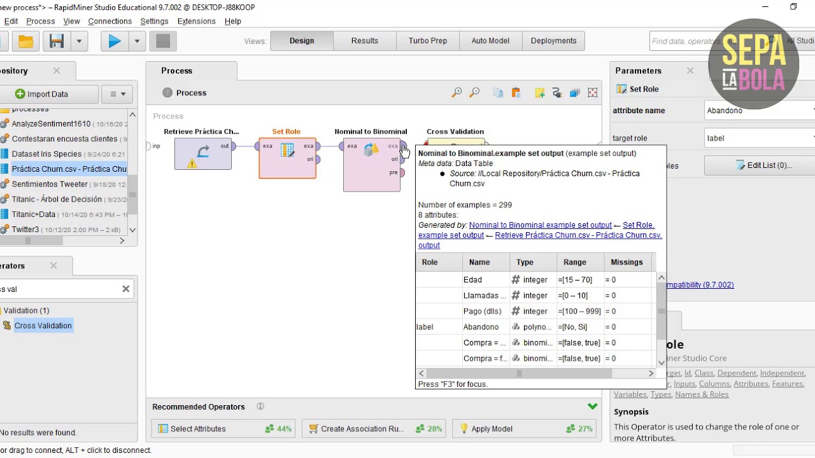815x458 pixels.
Task: Zoom in on the process canvas
Action: pos(457,93)
